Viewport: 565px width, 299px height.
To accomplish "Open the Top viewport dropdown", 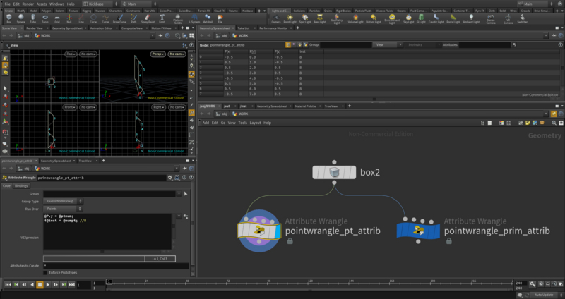I will 71,54.
